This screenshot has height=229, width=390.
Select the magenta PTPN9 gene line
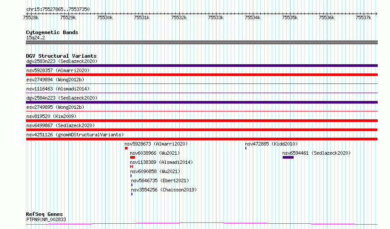(202, 224)
